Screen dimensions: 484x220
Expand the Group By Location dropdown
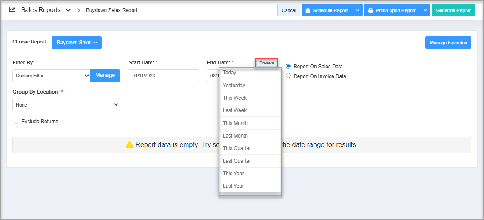click(x=66, y=105)
